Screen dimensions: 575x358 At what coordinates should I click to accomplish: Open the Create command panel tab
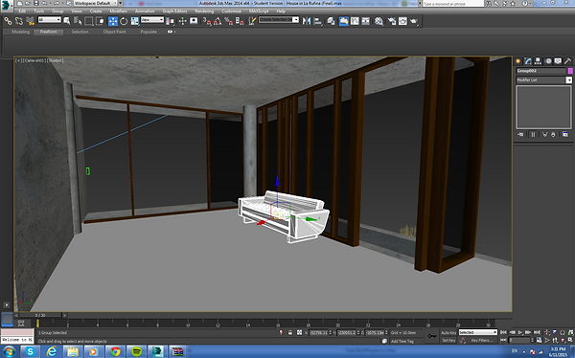pos(518,61)
